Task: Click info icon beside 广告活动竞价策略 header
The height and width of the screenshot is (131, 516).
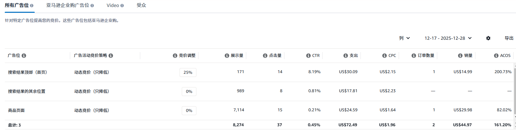Action: (x=111, y=56)
